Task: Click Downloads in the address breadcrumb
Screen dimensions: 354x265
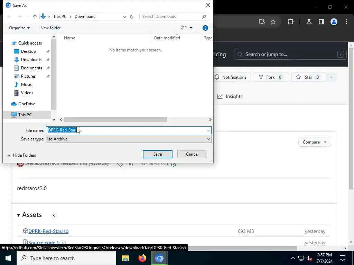Action: click(x=85, y=17)
